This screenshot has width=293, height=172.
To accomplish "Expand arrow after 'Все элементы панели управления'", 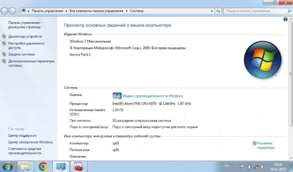I will [x=127, y=11].
